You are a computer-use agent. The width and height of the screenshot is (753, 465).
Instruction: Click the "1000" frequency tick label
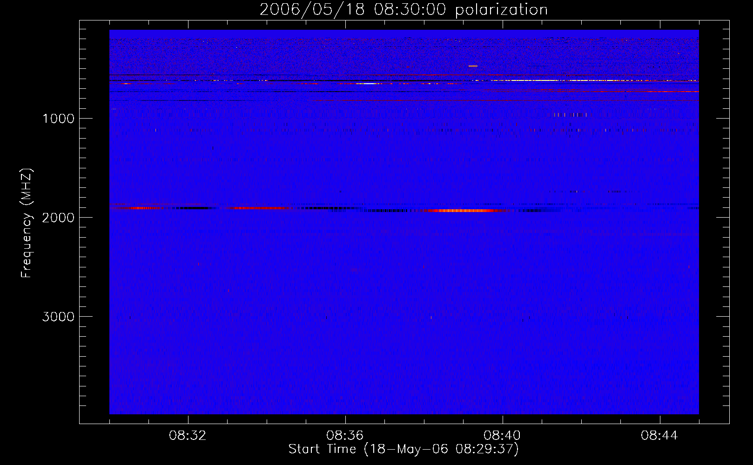[x=58, y=119]
